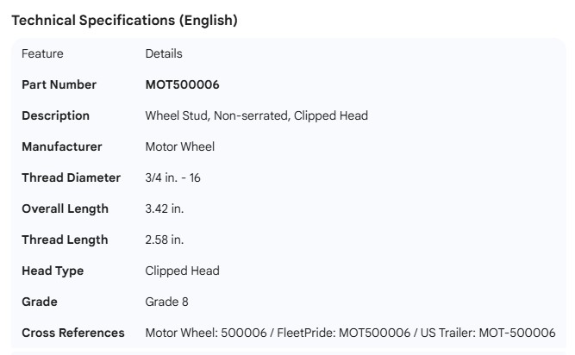
Task: Click the MOT500006 part number value
Action: coord(183,84)
